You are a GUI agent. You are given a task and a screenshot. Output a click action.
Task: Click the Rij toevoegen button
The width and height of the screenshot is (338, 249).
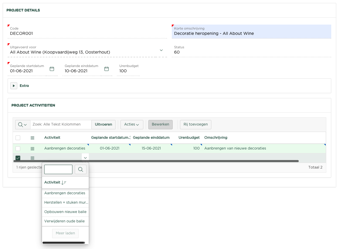[x=196, y=124]
